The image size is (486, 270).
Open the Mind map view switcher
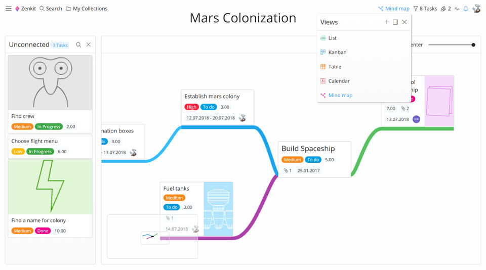(x=393, y=9)
